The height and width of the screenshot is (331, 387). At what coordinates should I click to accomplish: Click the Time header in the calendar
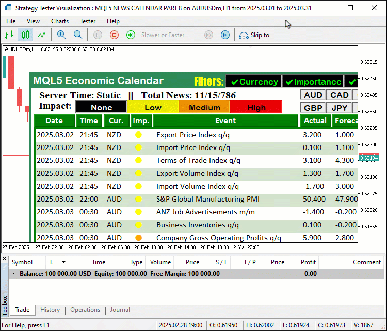(x=89, y=120)
